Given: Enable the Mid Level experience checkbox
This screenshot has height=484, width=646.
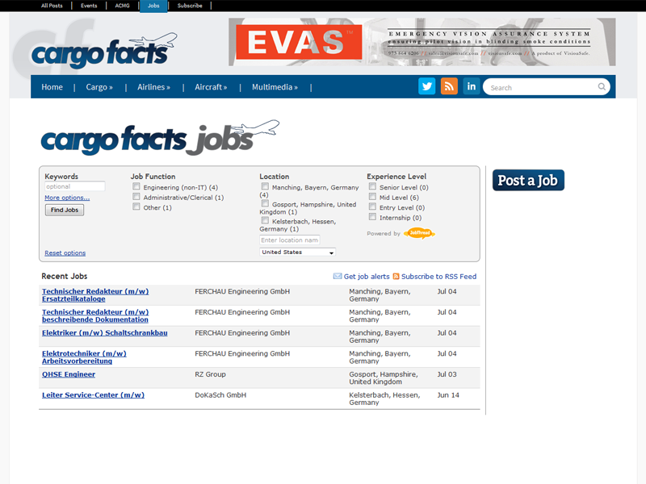Looking at the screenshot, I should click(372, 196).
